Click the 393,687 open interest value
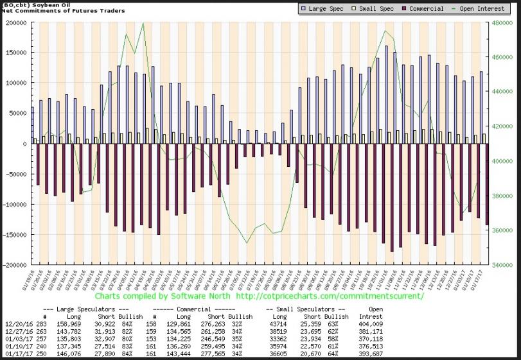 pyautogui.click(x=374, y=353)
